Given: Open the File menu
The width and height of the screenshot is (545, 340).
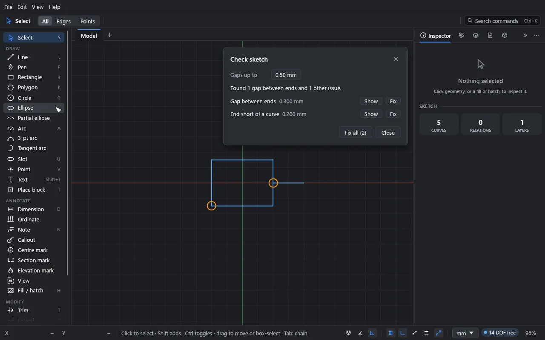Looking at the screenshot, I should [9, 7].
